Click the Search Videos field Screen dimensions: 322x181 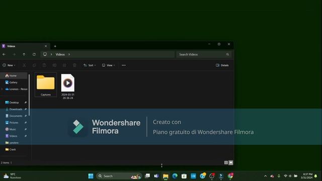(204, 54)
